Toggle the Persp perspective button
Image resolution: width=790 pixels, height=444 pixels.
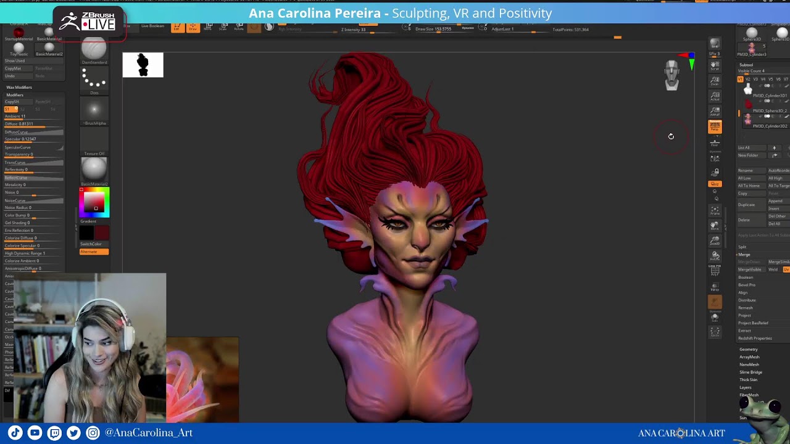pyautogui.click(x=715, y=127)
